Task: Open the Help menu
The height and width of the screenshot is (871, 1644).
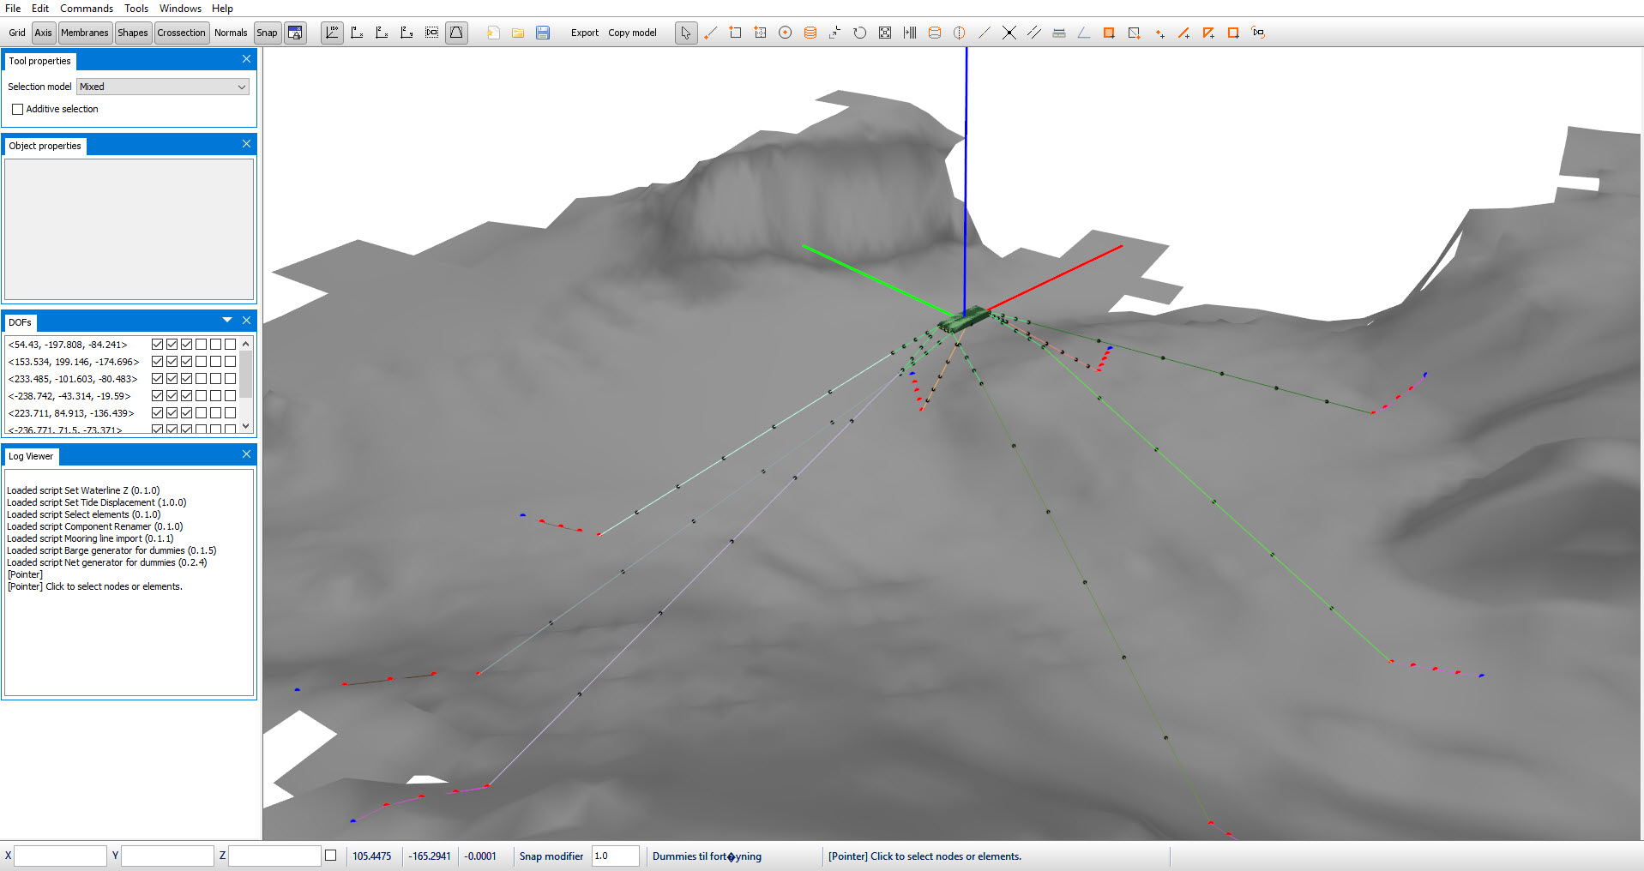Action: coord(222,8)
